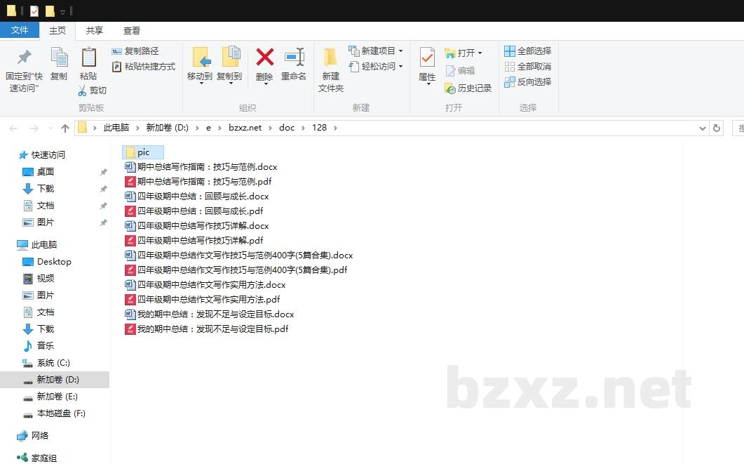The width and height of the screenshot is (744, 464).
Task: Open the New Item (新建项目) dropdown
Action: tap(377, 51)
